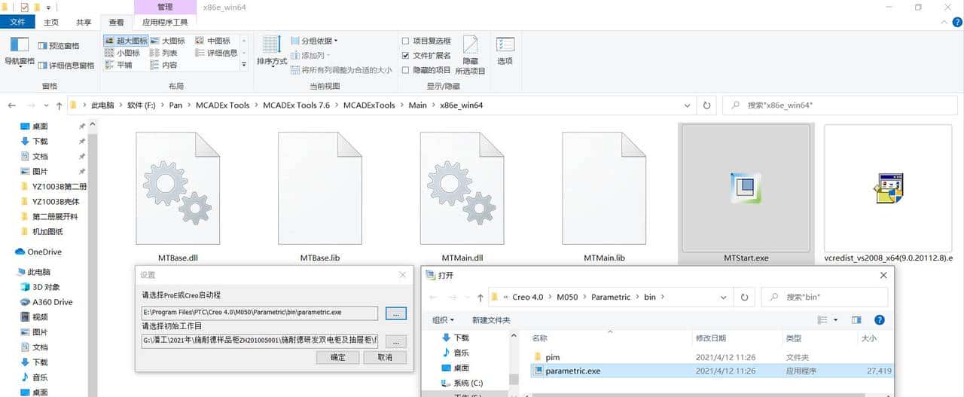Select the vcredist_vs2008_x64 installer file
Viewport: 964px width, 397px height.
coord(889,194)
